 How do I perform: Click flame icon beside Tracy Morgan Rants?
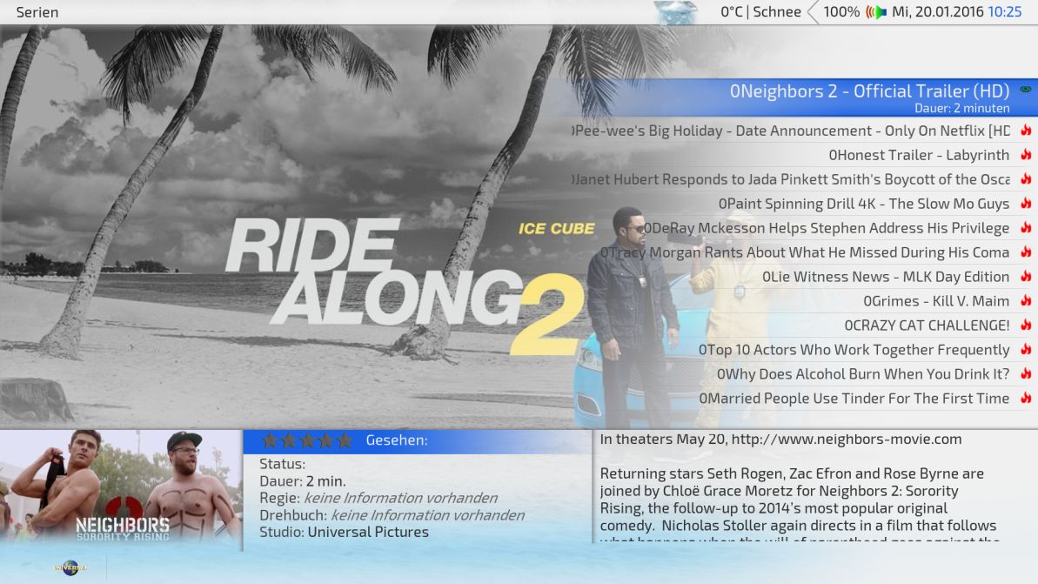click(x=1026, y=252)
